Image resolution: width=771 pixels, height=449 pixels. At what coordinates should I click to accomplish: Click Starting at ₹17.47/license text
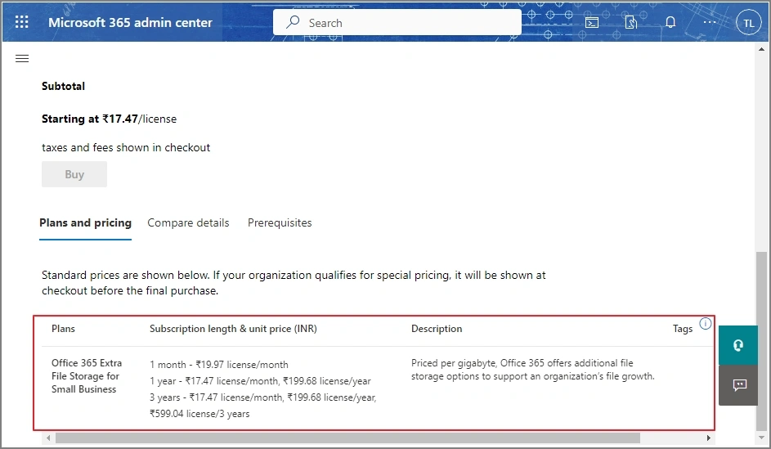tap(110, 119)
